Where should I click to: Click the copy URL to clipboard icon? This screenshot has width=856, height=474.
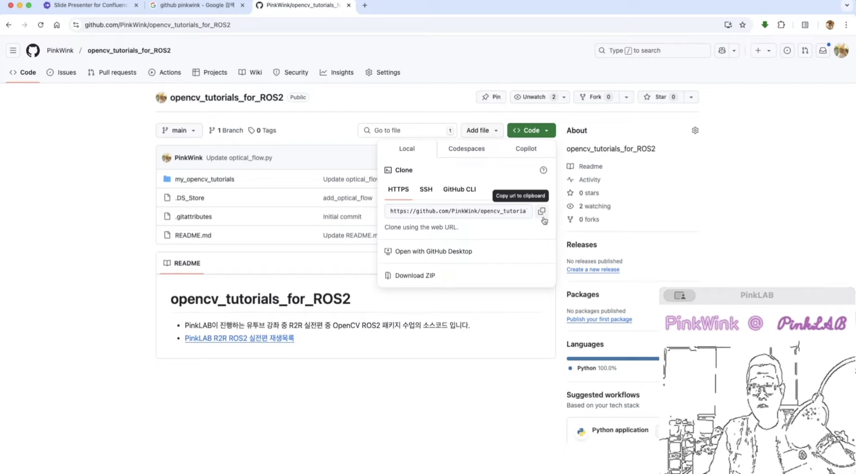point(541,211)
